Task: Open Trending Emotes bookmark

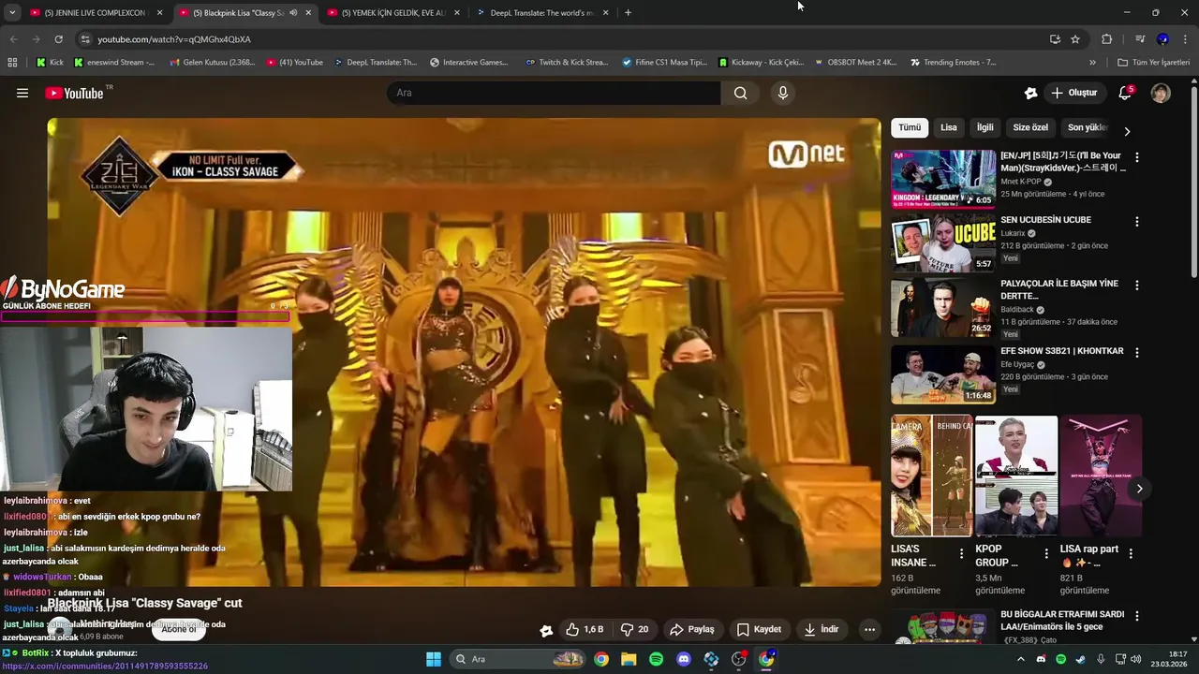Action: point(953,63)
